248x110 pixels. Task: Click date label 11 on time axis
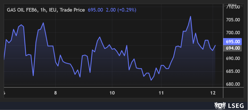point(161,93)
